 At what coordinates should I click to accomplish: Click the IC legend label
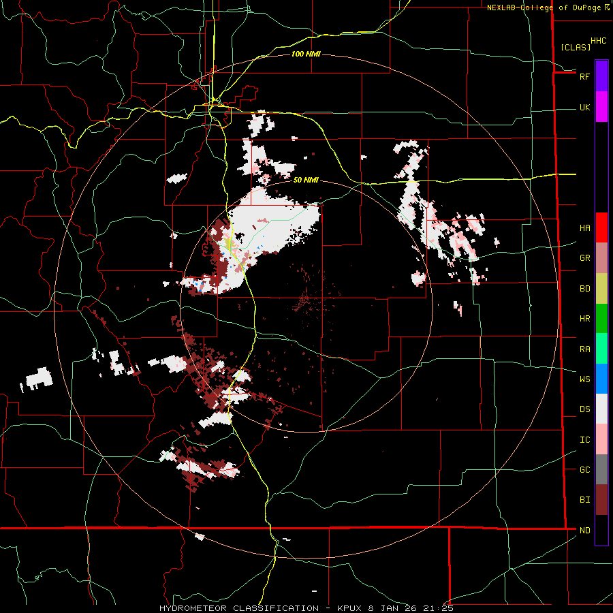584,440
